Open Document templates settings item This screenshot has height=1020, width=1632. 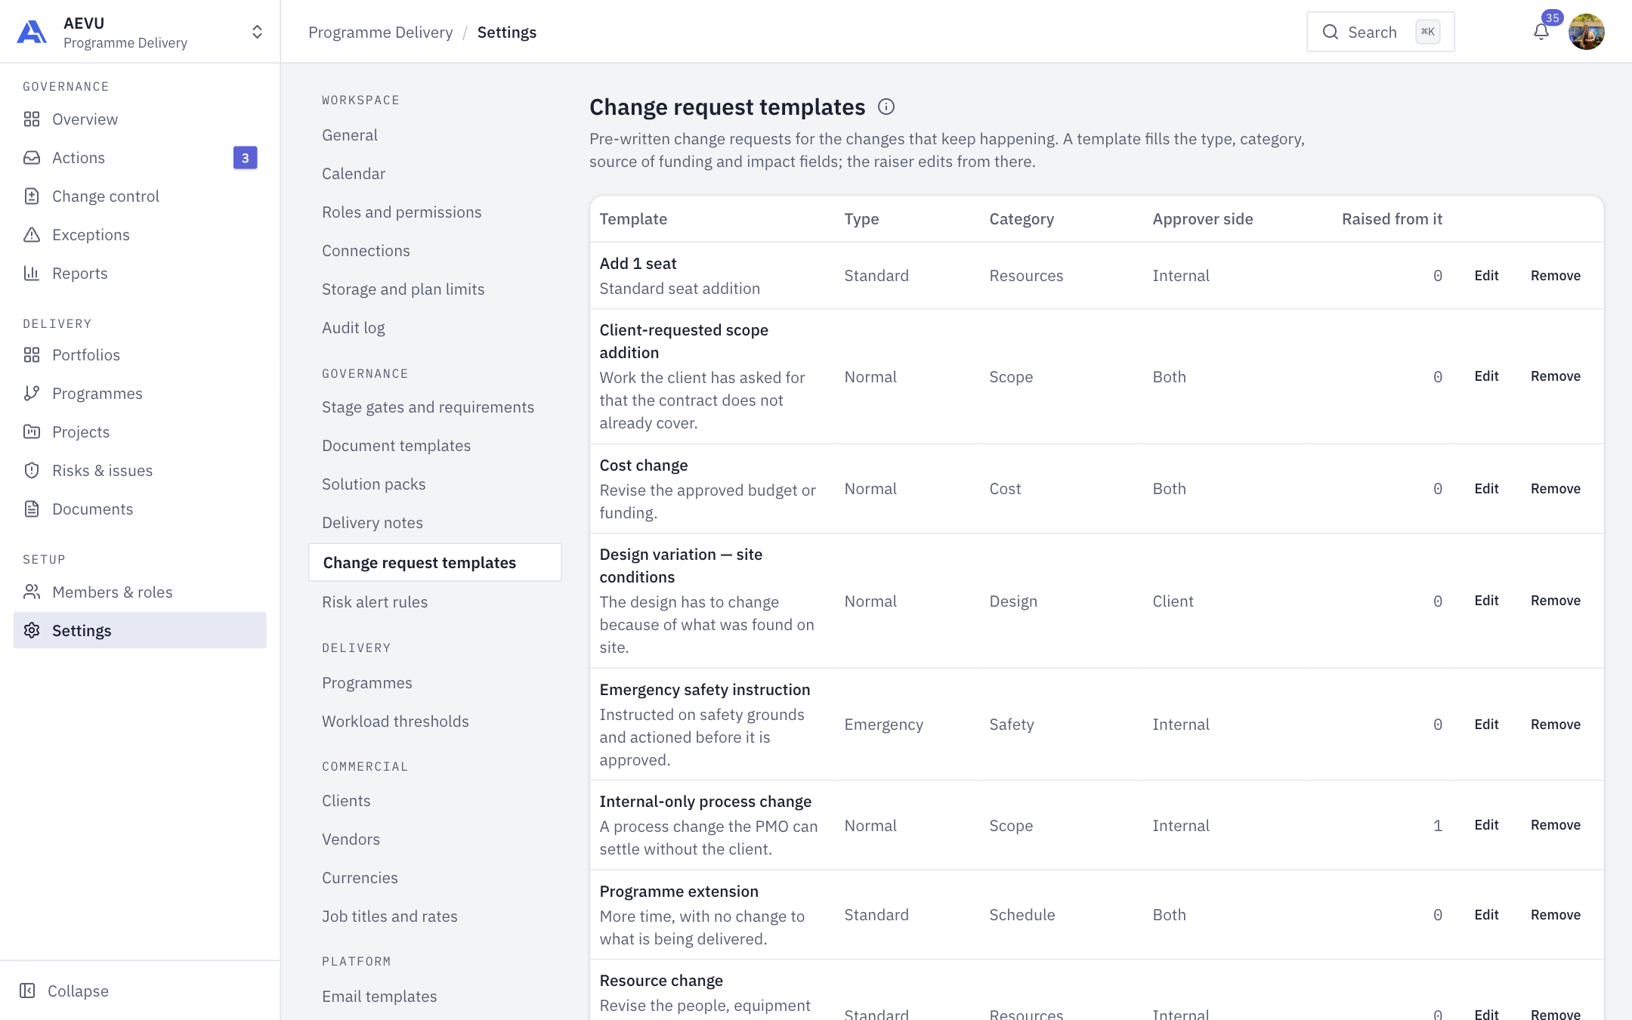click(396, 446)
